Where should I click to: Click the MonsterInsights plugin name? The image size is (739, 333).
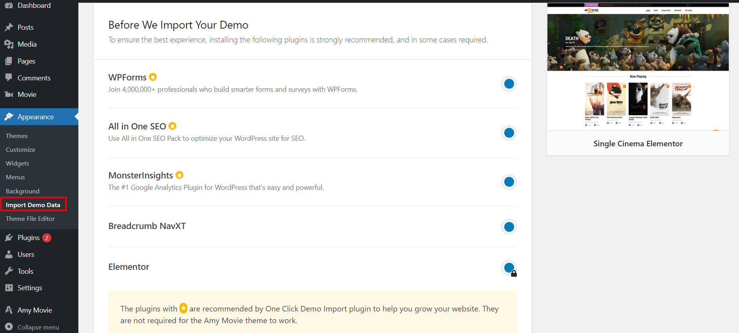[x=141, y=175]
